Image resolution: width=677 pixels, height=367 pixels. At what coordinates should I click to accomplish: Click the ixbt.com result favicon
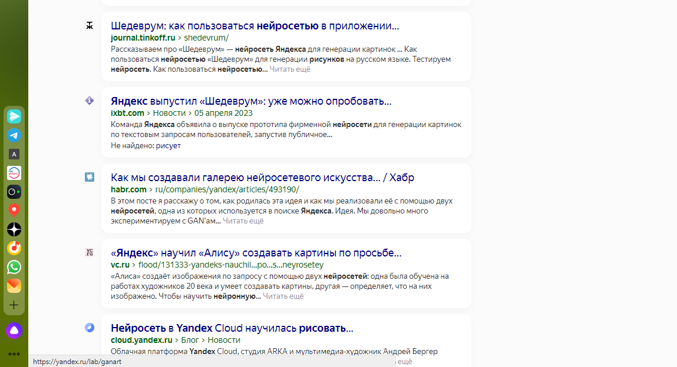90,101
